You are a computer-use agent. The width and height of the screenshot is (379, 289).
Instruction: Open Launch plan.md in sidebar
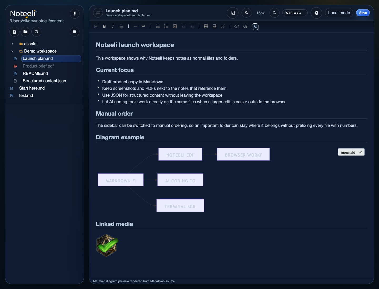51,59
